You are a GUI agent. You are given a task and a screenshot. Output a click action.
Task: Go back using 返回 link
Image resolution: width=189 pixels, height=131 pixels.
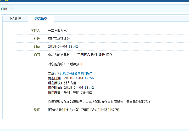(115, 110)
